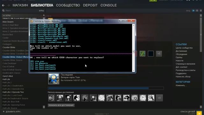This screenshot has height=115, width=204.
Task: Select Alien Swarm in games list
Action: click(x=8, y=22)
